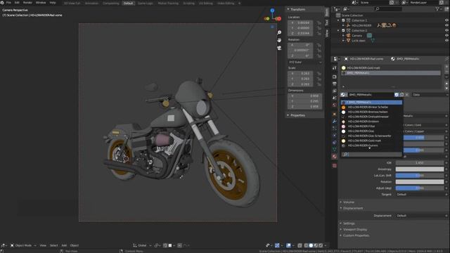This screenshot has height=253, width=450.
Task: Open the Render properties tab icon
Action: tap(335, 77)
